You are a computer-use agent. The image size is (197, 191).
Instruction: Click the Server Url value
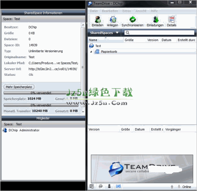pyautogui.click(x=53, y=69)
